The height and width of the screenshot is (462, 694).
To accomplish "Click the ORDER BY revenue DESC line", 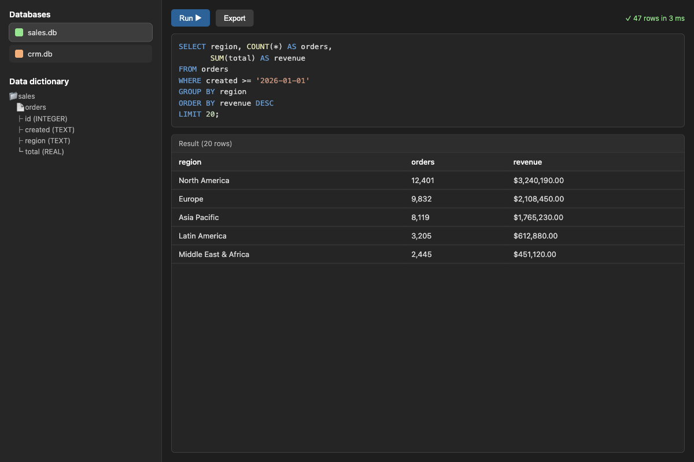I will point(226,103).
